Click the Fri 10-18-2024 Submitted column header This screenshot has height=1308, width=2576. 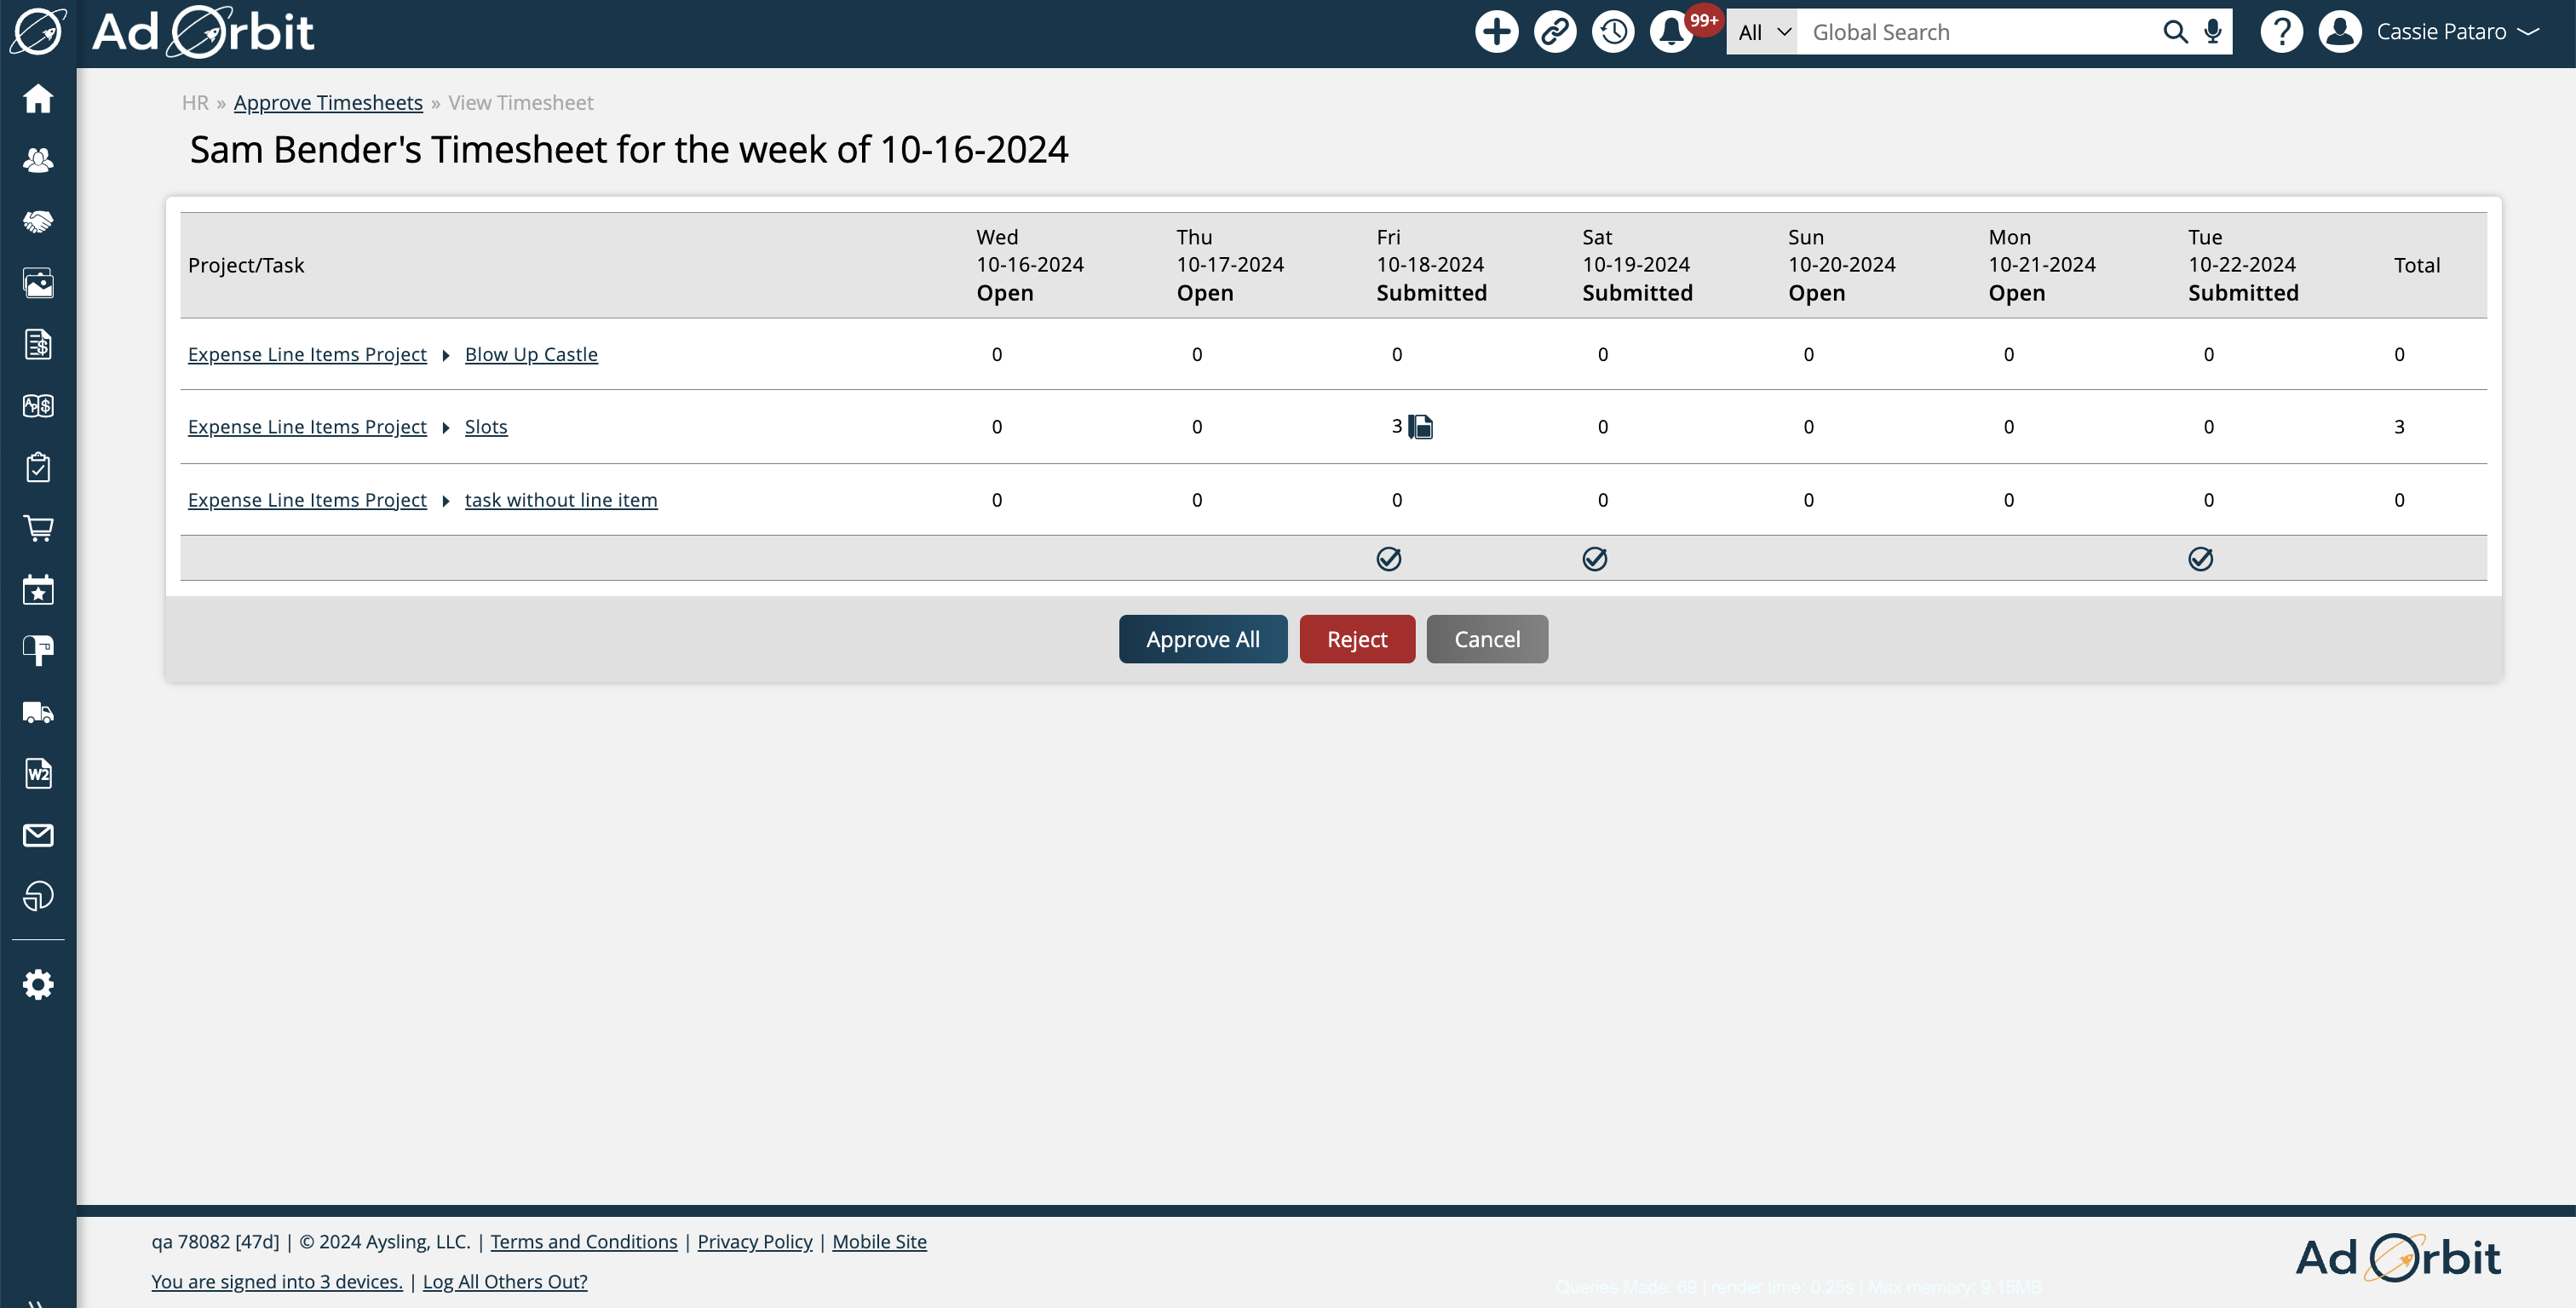click(x=1431, y=265)
